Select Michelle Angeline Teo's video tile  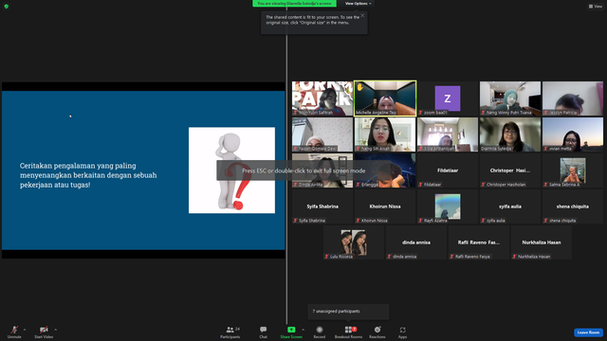[x=385, y=99]
